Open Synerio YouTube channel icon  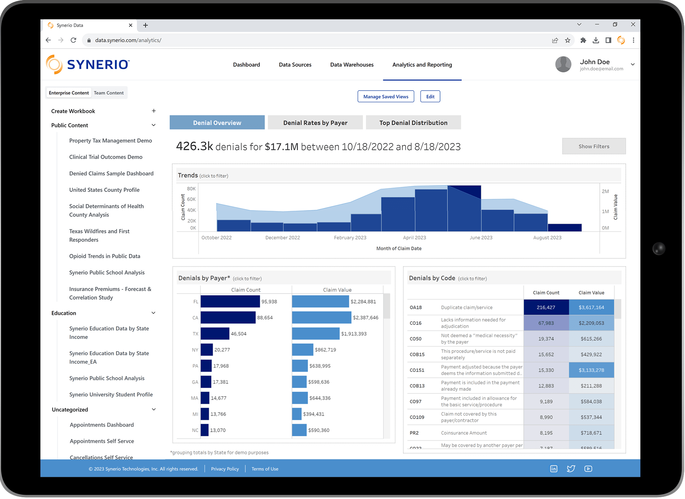tap(588, 469)
